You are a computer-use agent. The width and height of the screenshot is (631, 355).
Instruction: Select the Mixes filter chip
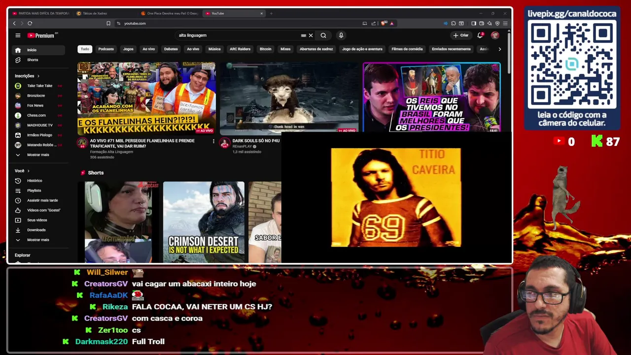285,49
